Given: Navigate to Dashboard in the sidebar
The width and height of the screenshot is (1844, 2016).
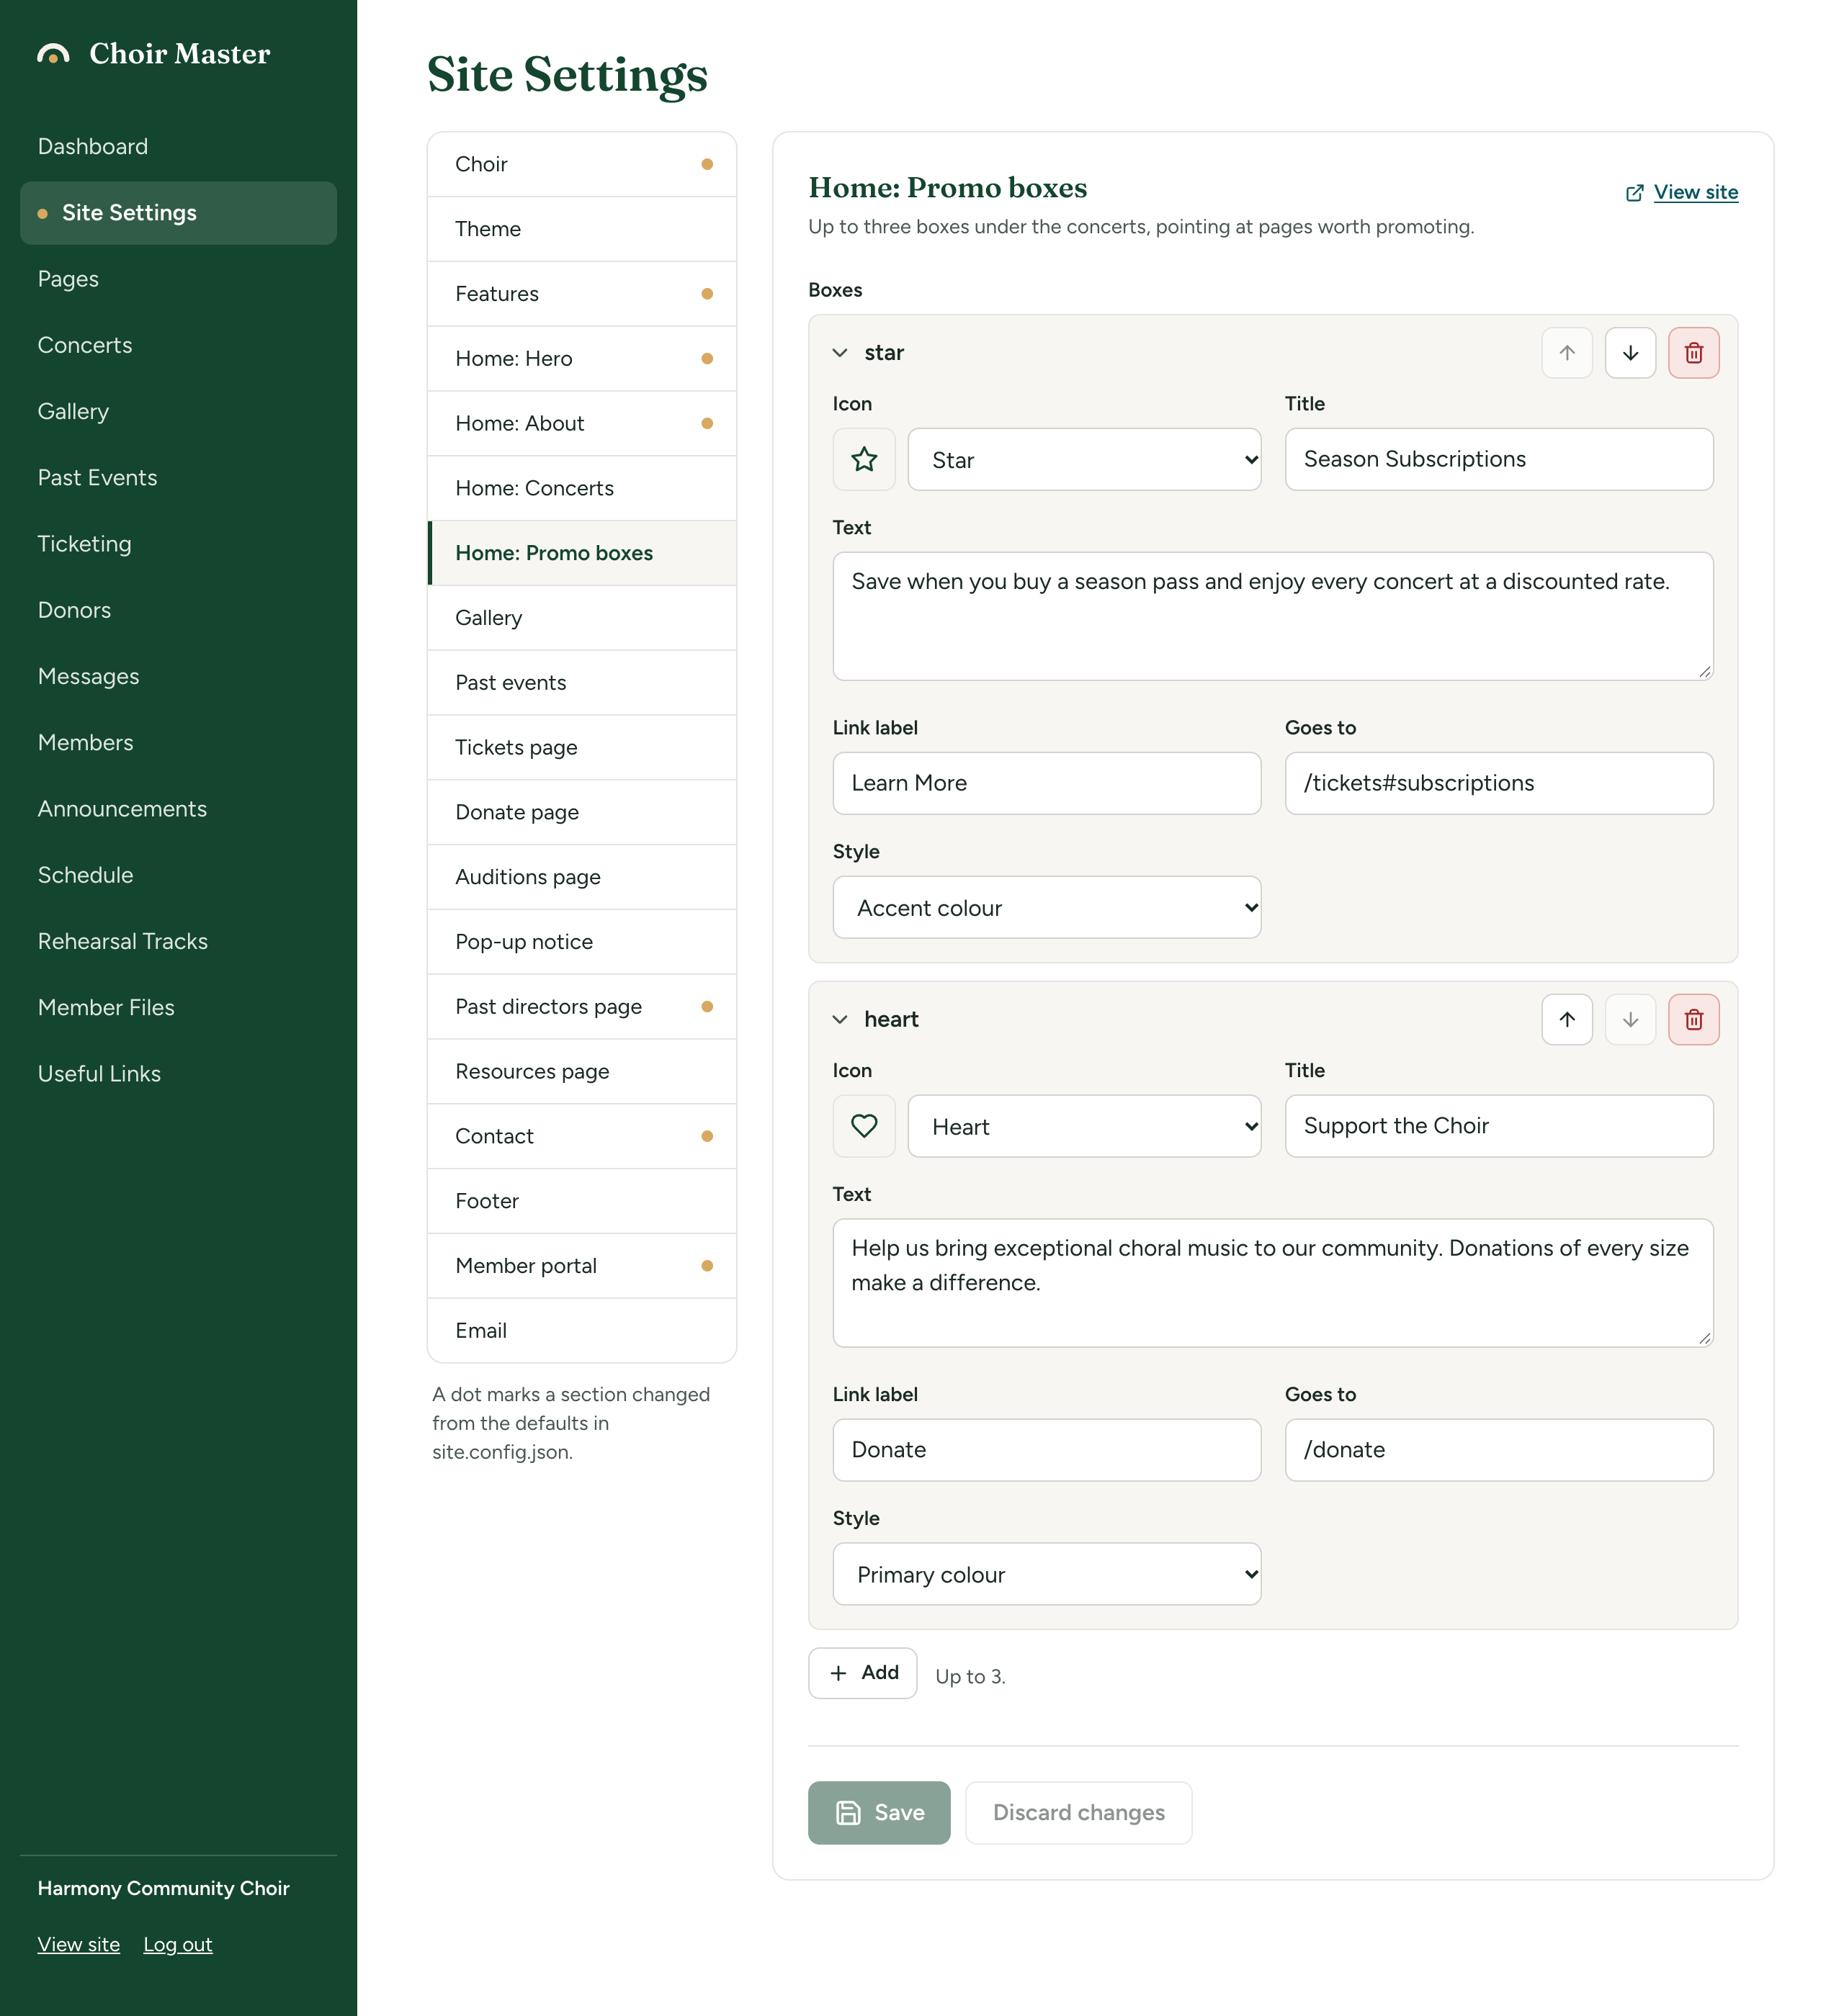Looking at the screenshot, I should coord(178,146).
